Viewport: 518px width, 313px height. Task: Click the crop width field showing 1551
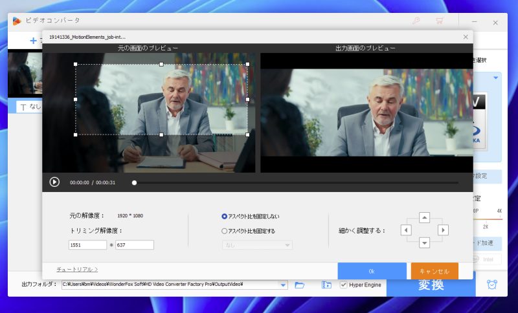(x=87, y=245)
